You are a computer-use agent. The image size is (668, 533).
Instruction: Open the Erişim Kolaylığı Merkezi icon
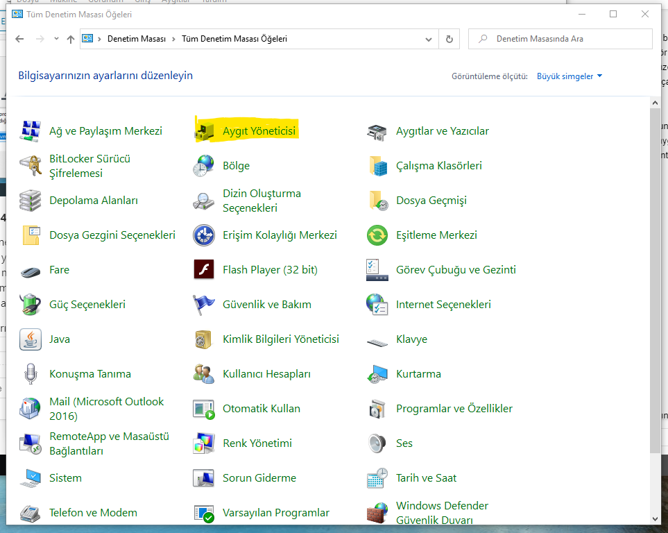(203, 235)
